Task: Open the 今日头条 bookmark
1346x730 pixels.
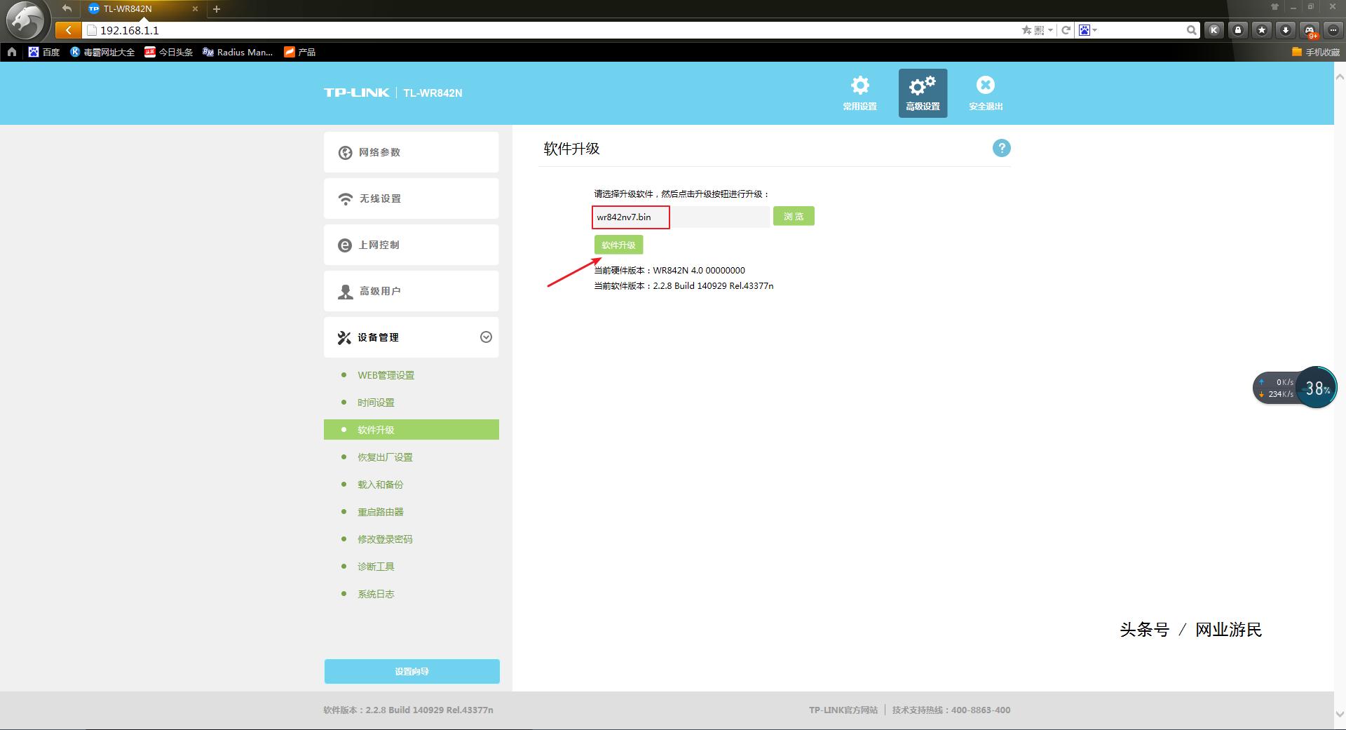Action: click(169, 52)
